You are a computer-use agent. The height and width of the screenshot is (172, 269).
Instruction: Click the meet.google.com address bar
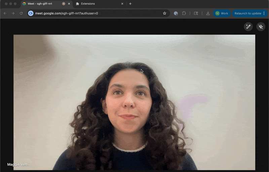tap(99, 13)
